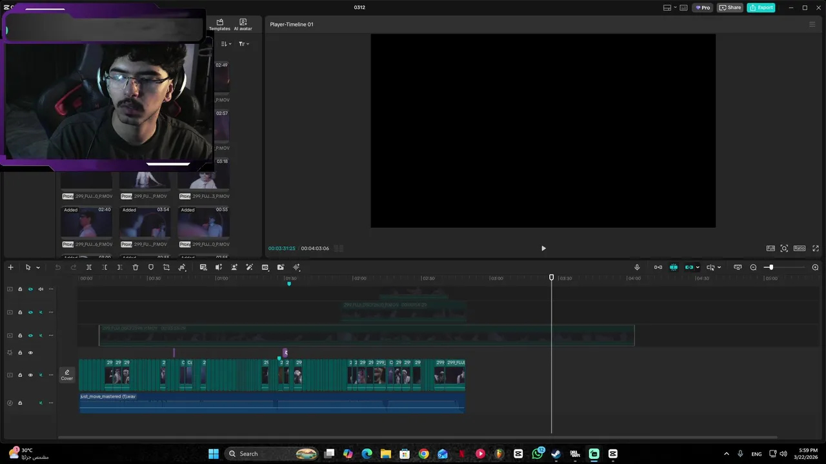Click the undo arrow in timeline toolbar
826x464 pixels.
tap(57, 267)
